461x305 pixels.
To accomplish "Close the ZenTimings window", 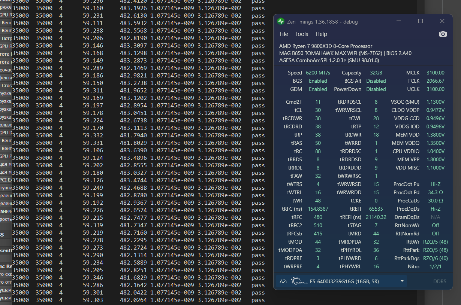I will pos(442,21).
